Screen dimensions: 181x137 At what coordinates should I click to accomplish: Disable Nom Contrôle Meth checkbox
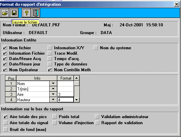tap(50, 70)
